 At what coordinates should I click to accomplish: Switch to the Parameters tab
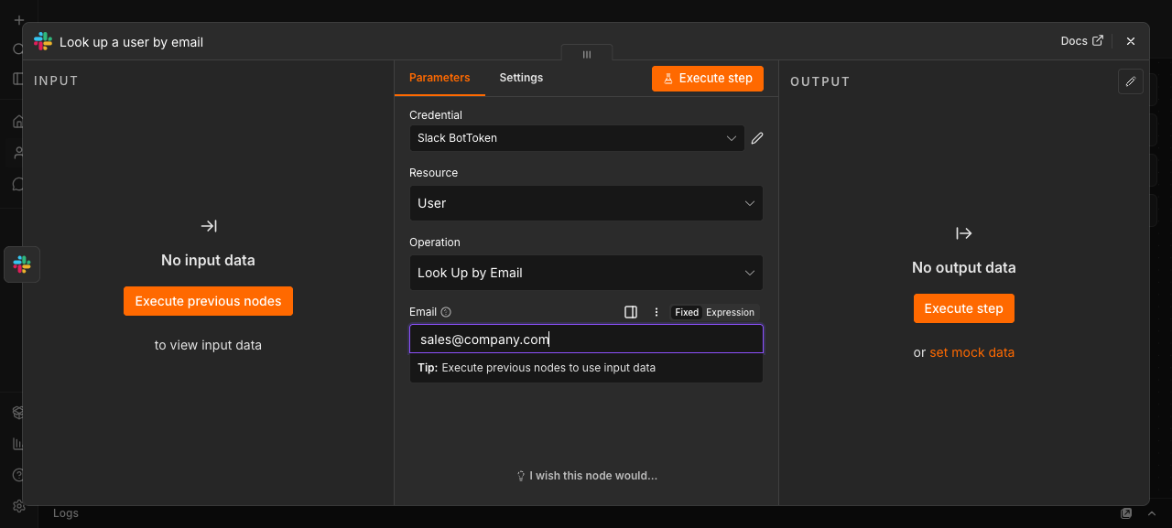[x=439, y=78]
